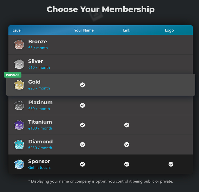
Task: Click the Sponsor level Godot icon
Action: tap(19, 164)
